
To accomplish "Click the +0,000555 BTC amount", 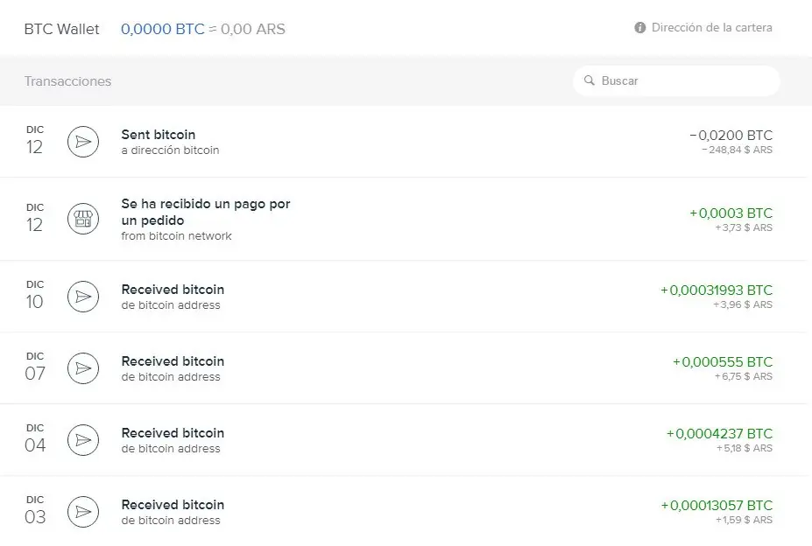I will tap(723, 362).
